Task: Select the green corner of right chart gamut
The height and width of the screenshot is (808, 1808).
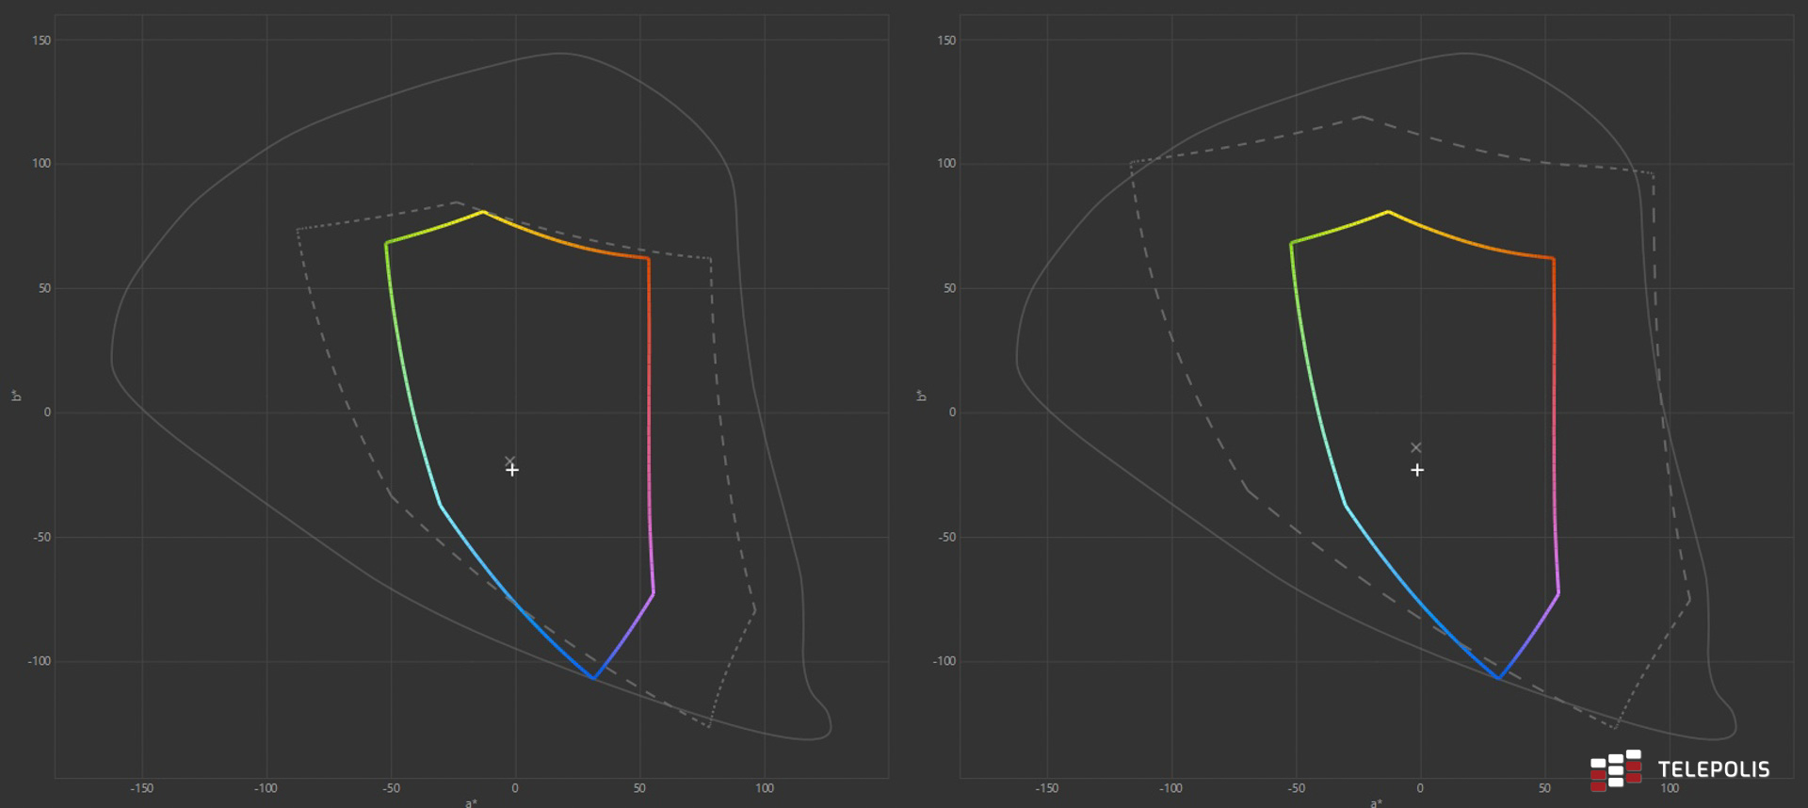Action: click(x=1292, y=243)
